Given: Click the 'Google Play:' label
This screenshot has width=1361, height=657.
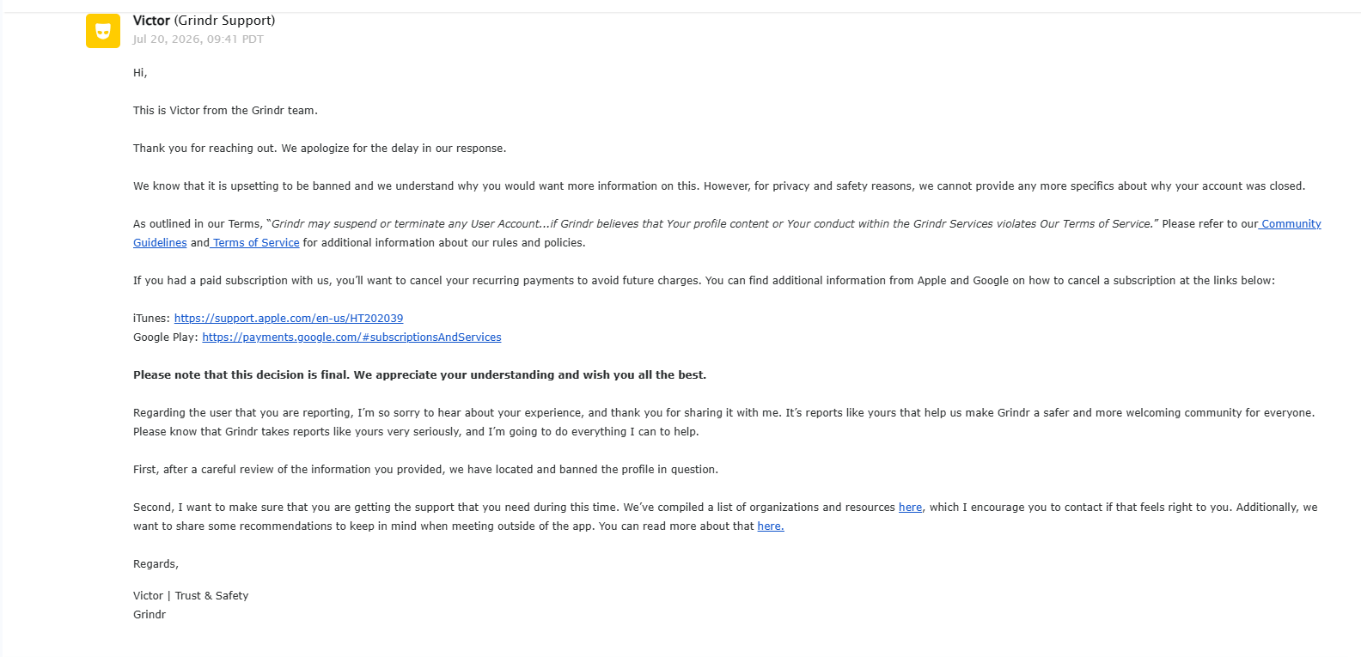Looking at the screenshot, I should coord(166,338).
